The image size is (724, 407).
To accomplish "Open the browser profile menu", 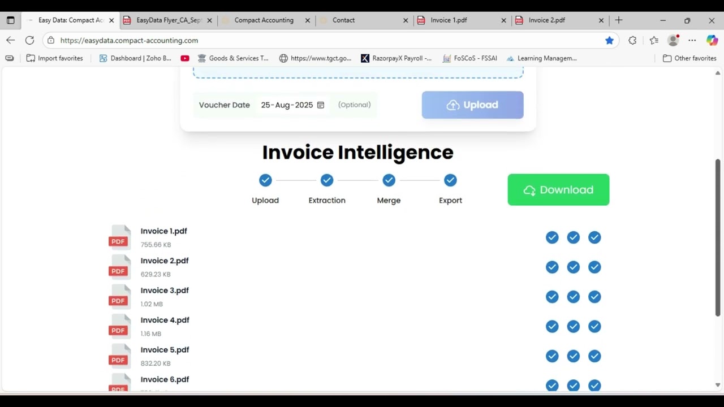I will tap(673, 41).
